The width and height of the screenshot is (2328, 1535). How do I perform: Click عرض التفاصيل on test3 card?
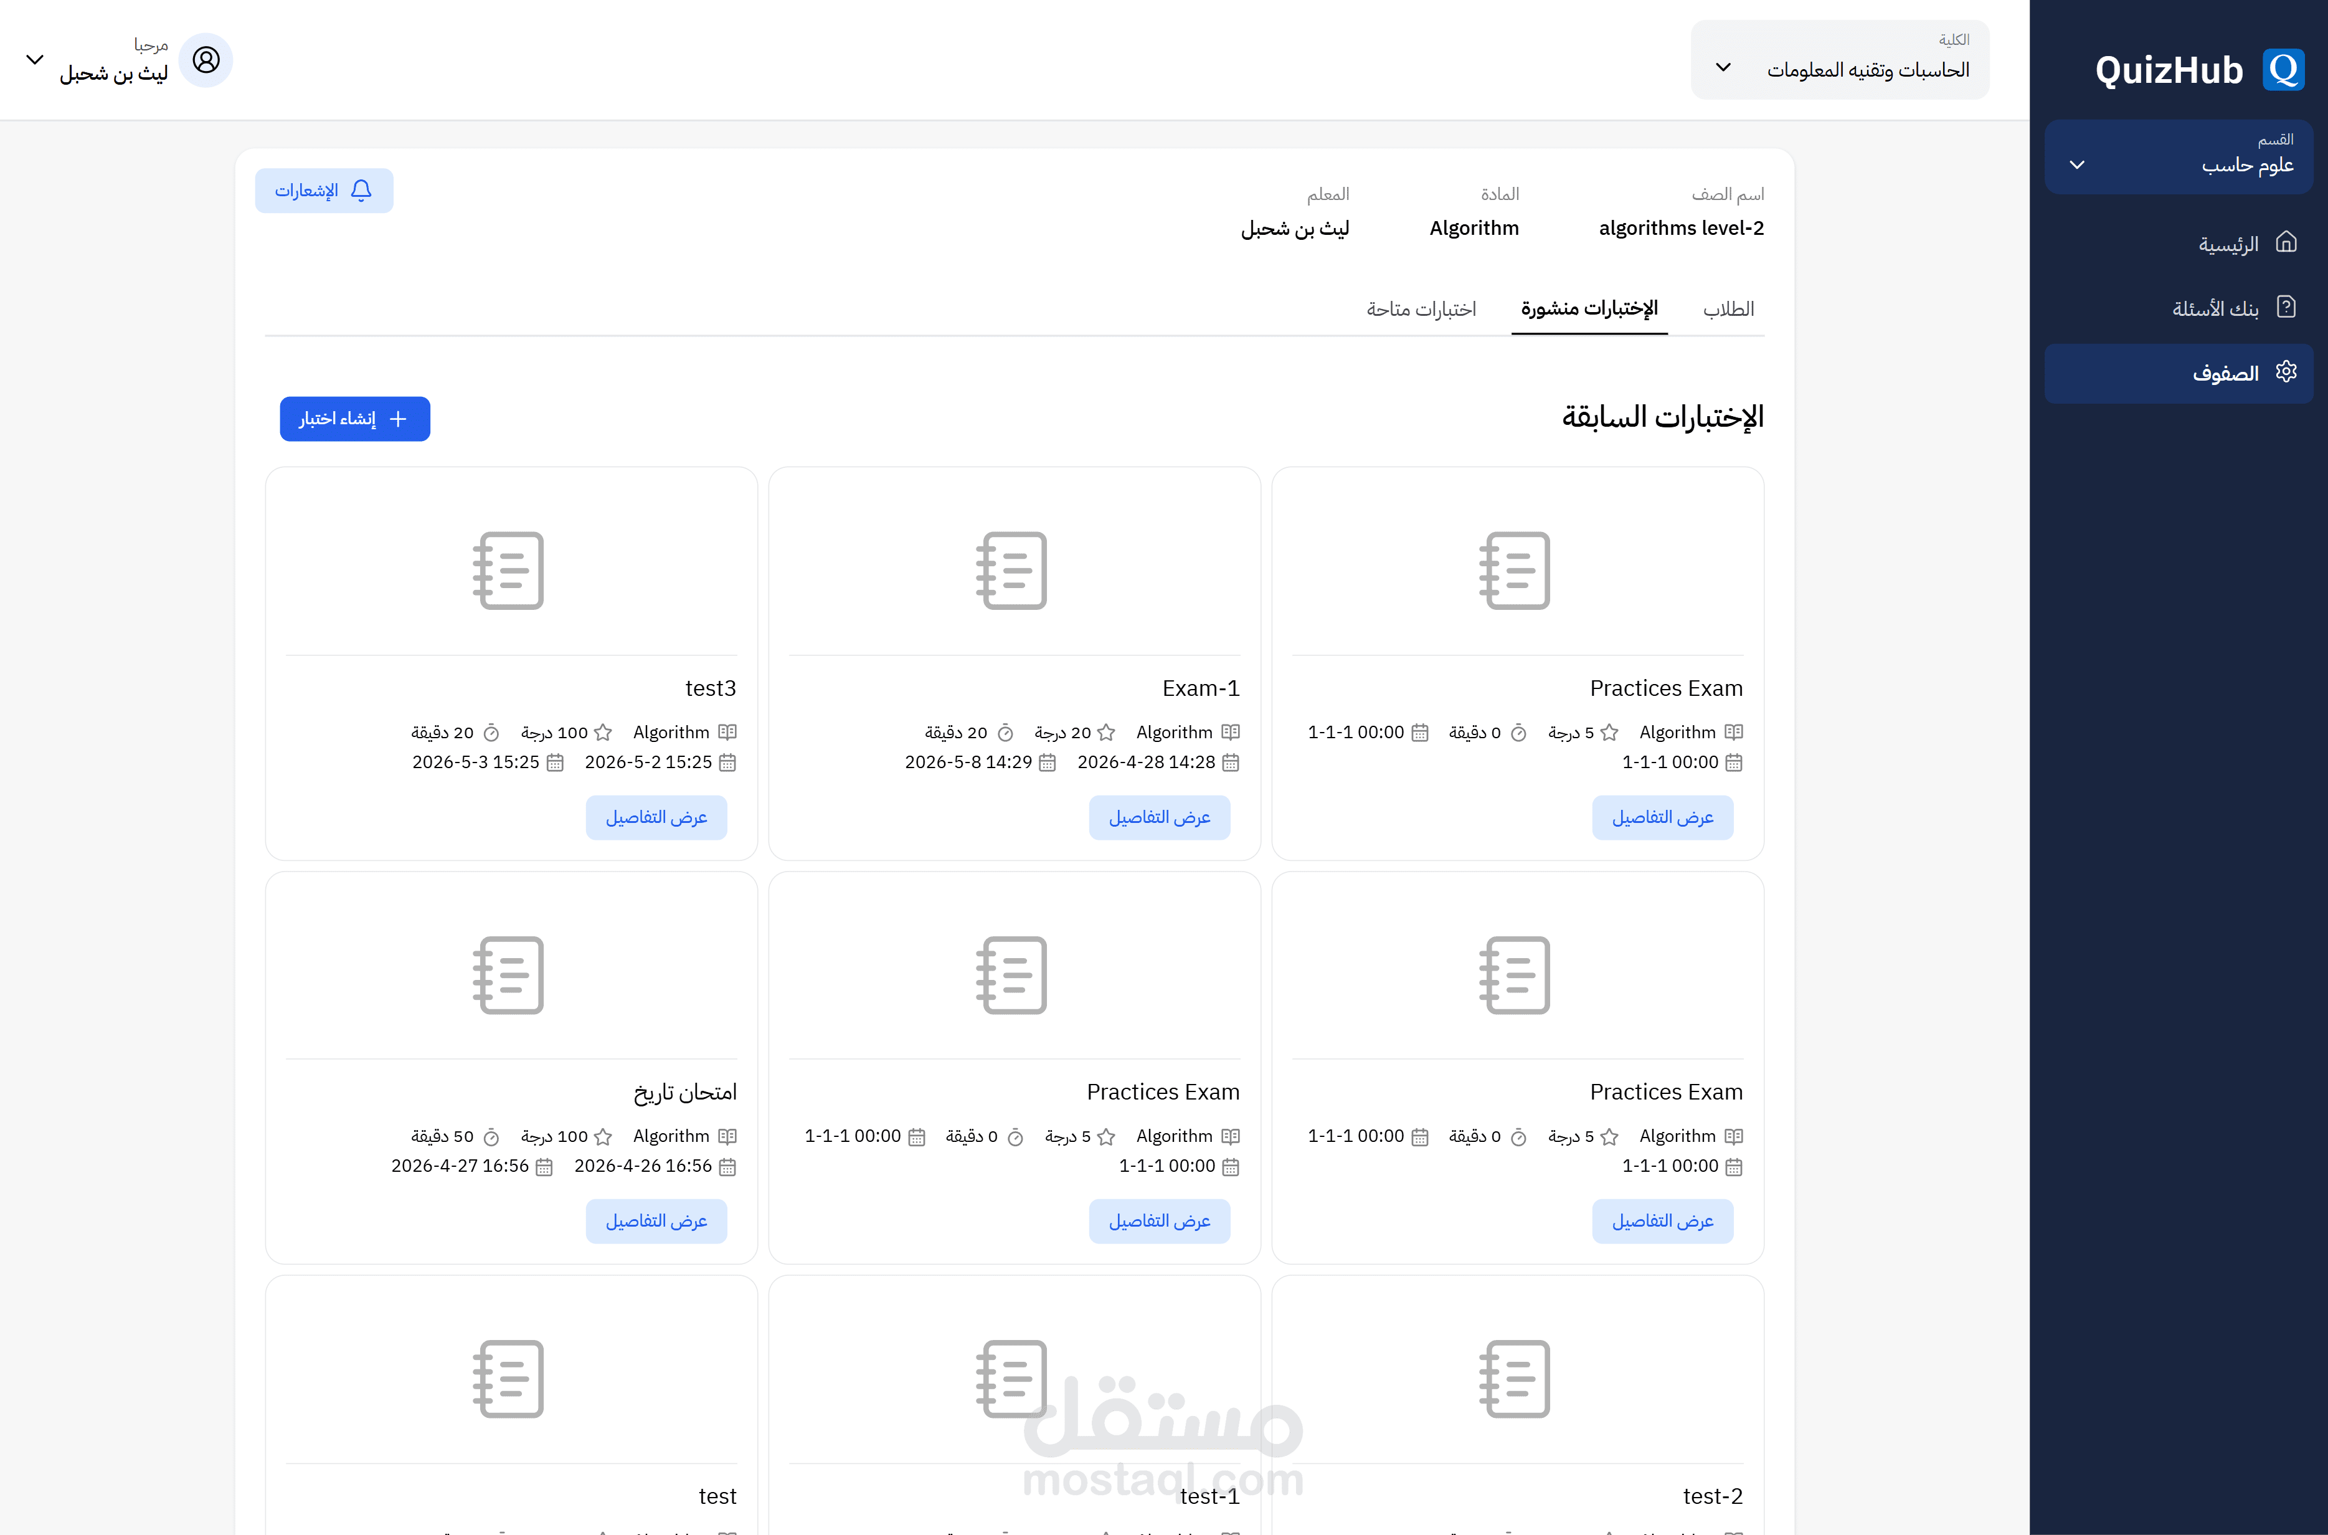(x=656, y=817)
